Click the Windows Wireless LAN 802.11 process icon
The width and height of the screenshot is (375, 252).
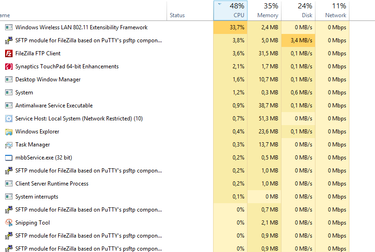tap(9, 27)
